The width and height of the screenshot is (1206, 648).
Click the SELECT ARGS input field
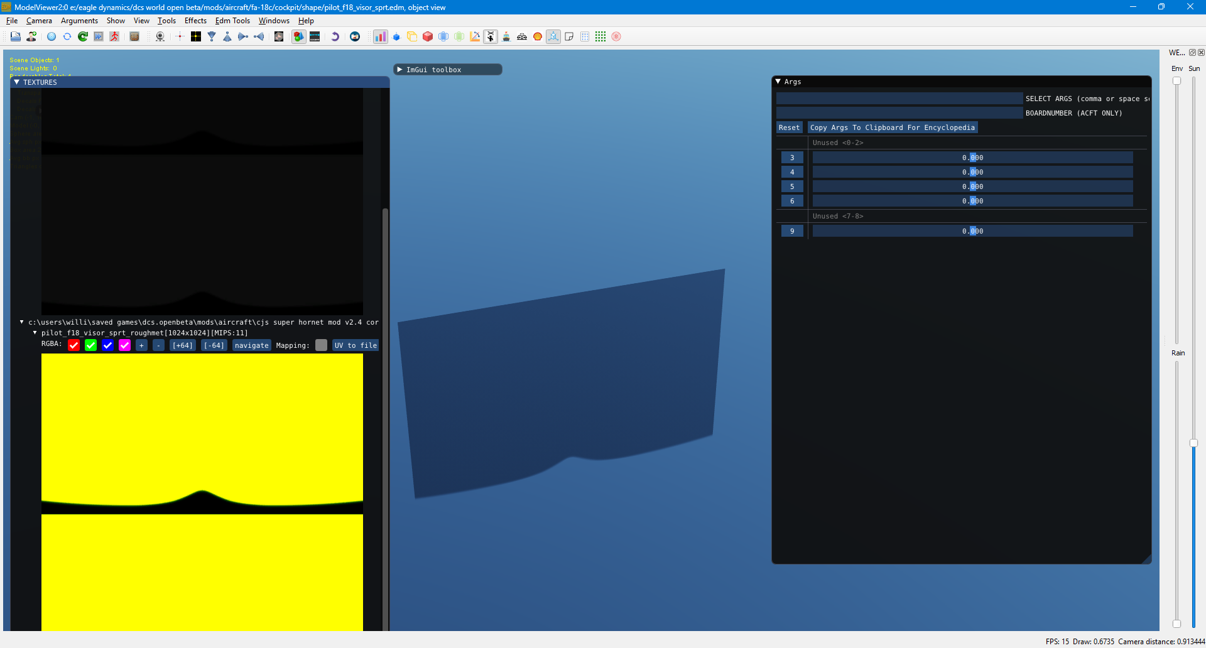tap(899, 99)
